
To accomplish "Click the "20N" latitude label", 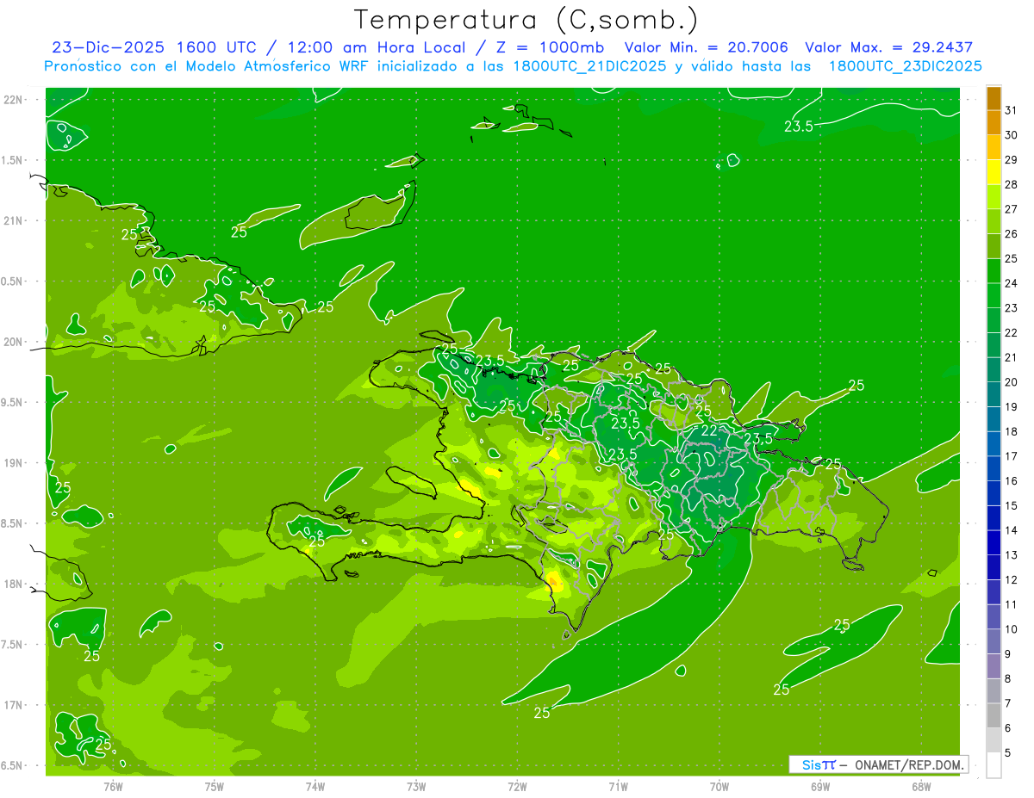I will point(15,342).
